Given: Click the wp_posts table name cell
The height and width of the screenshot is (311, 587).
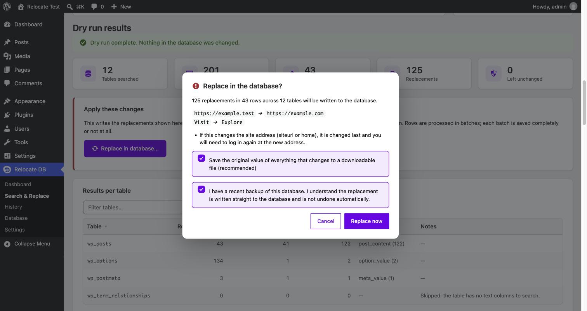Looking at the screenshot, I should pos(99,244).
